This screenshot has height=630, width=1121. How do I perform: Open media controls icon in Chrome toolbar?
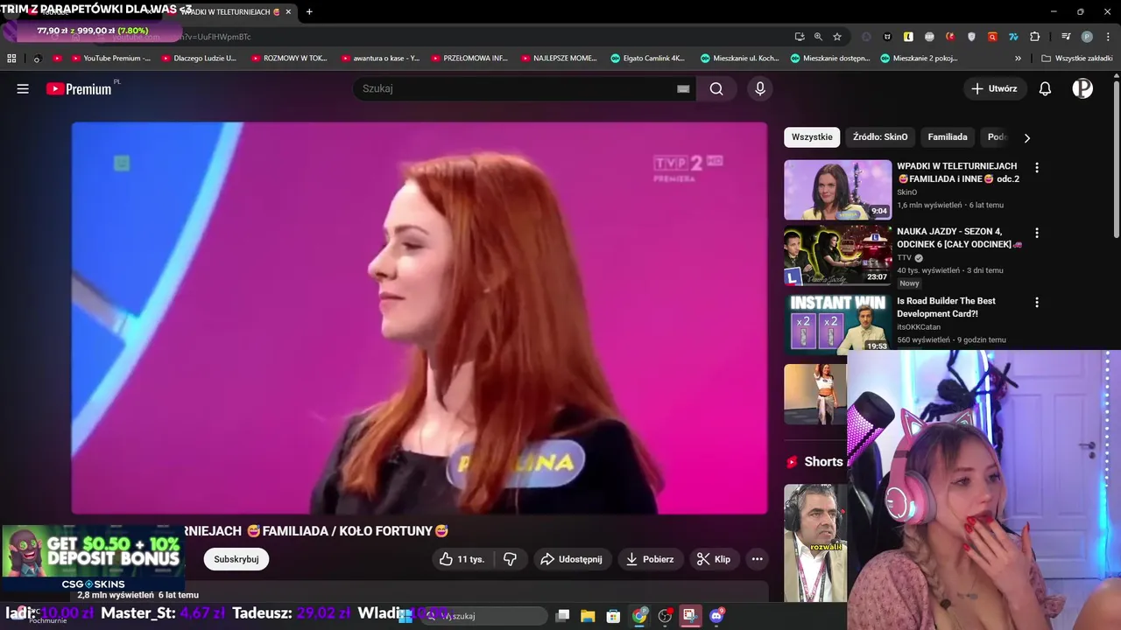coord(1066,37)
